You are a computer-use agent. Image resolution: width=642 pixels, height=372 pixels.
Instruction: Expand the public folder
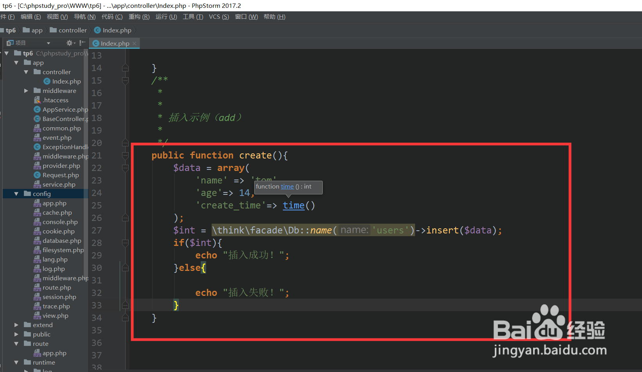tap(16, 334)
